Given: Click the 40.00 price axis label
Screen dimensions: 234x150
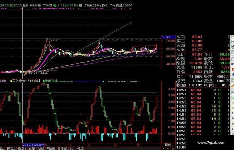Looking at the screenshot, I should [171, 64].
